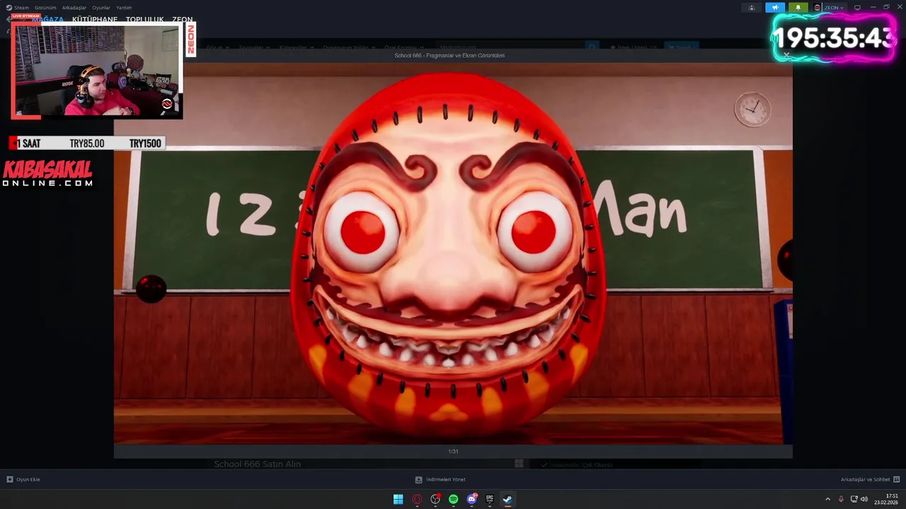Click the chat icon beside Arkadaşlar ve Sohbet
The image size is (906, 509).
(896, 479)
